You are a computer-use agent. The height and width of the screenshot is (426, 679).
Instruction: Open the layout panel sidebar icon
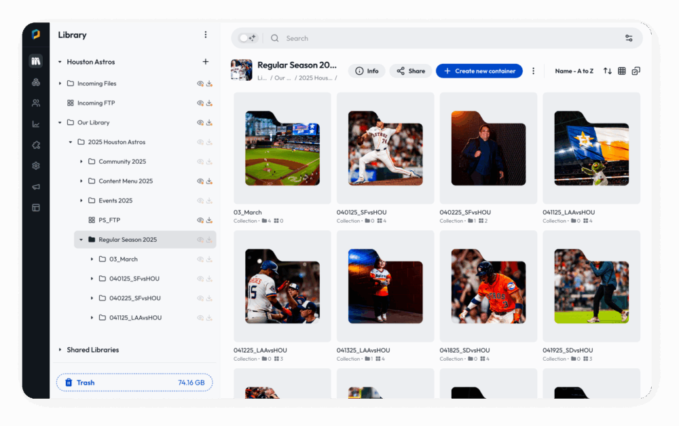point(36,208)
